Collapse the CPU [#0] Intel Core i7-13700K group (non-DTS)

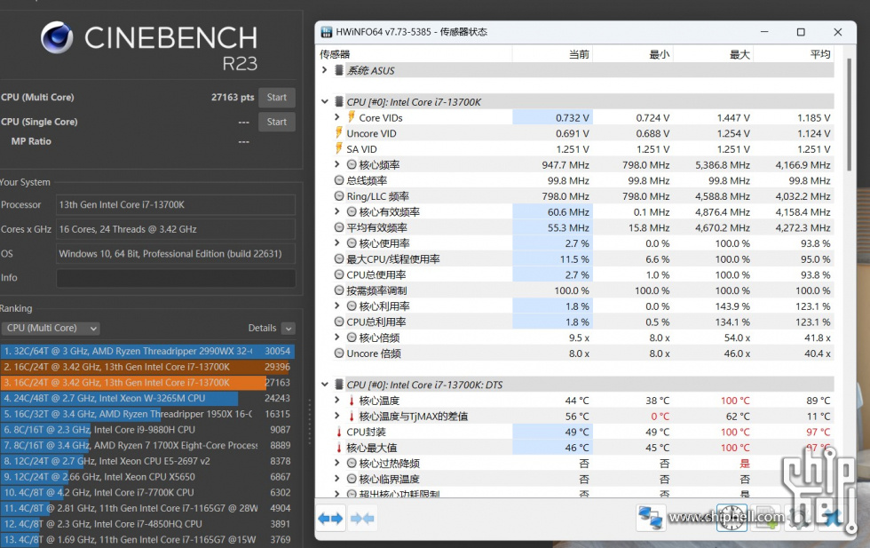325,101
